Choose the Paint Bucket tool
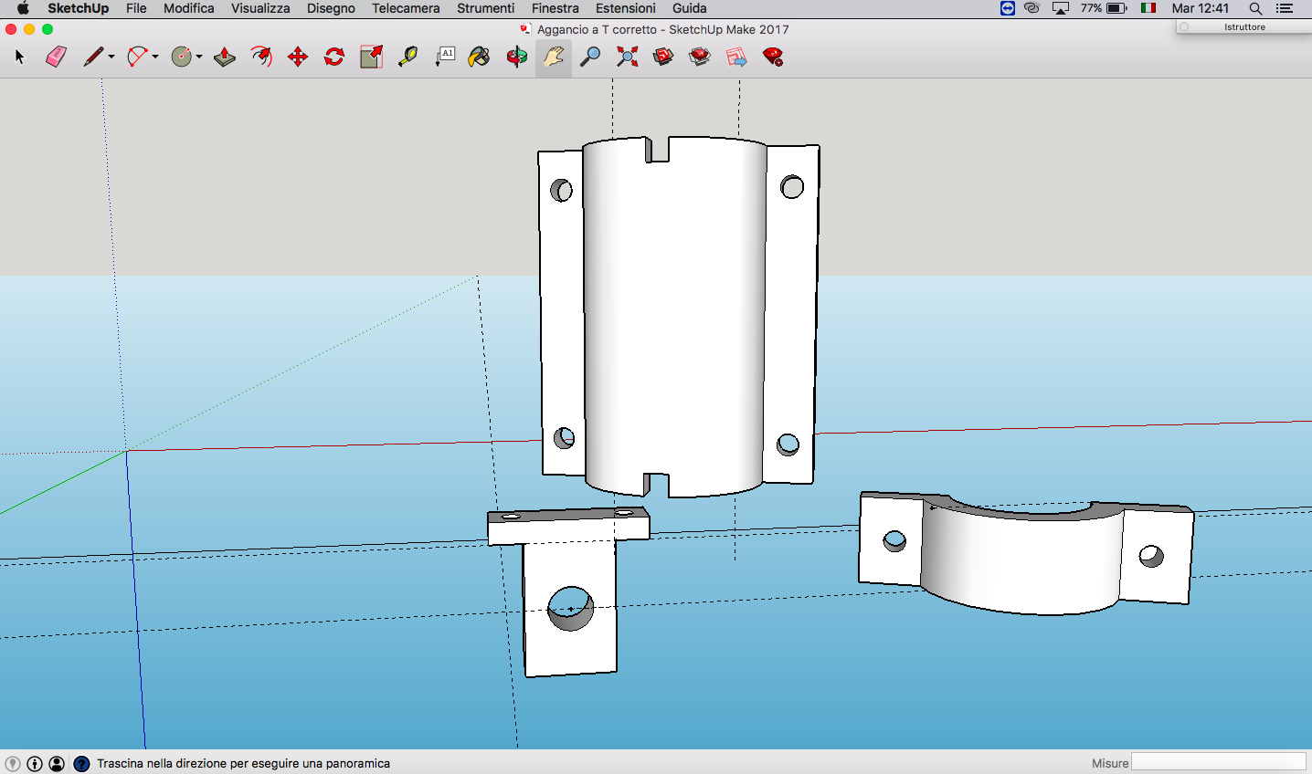 [479, 57]
